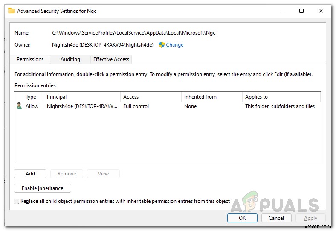Maximize the Advanced Security Settings window
The image size is (336, 231).
(301, 11)
